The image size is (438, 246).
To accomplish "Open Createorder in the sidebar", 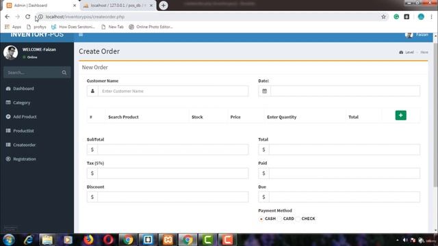I will point(25,145).
